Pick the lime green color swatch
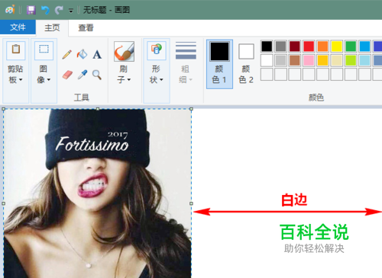This screenshot has width=382, height=278. tap(351, 60)
